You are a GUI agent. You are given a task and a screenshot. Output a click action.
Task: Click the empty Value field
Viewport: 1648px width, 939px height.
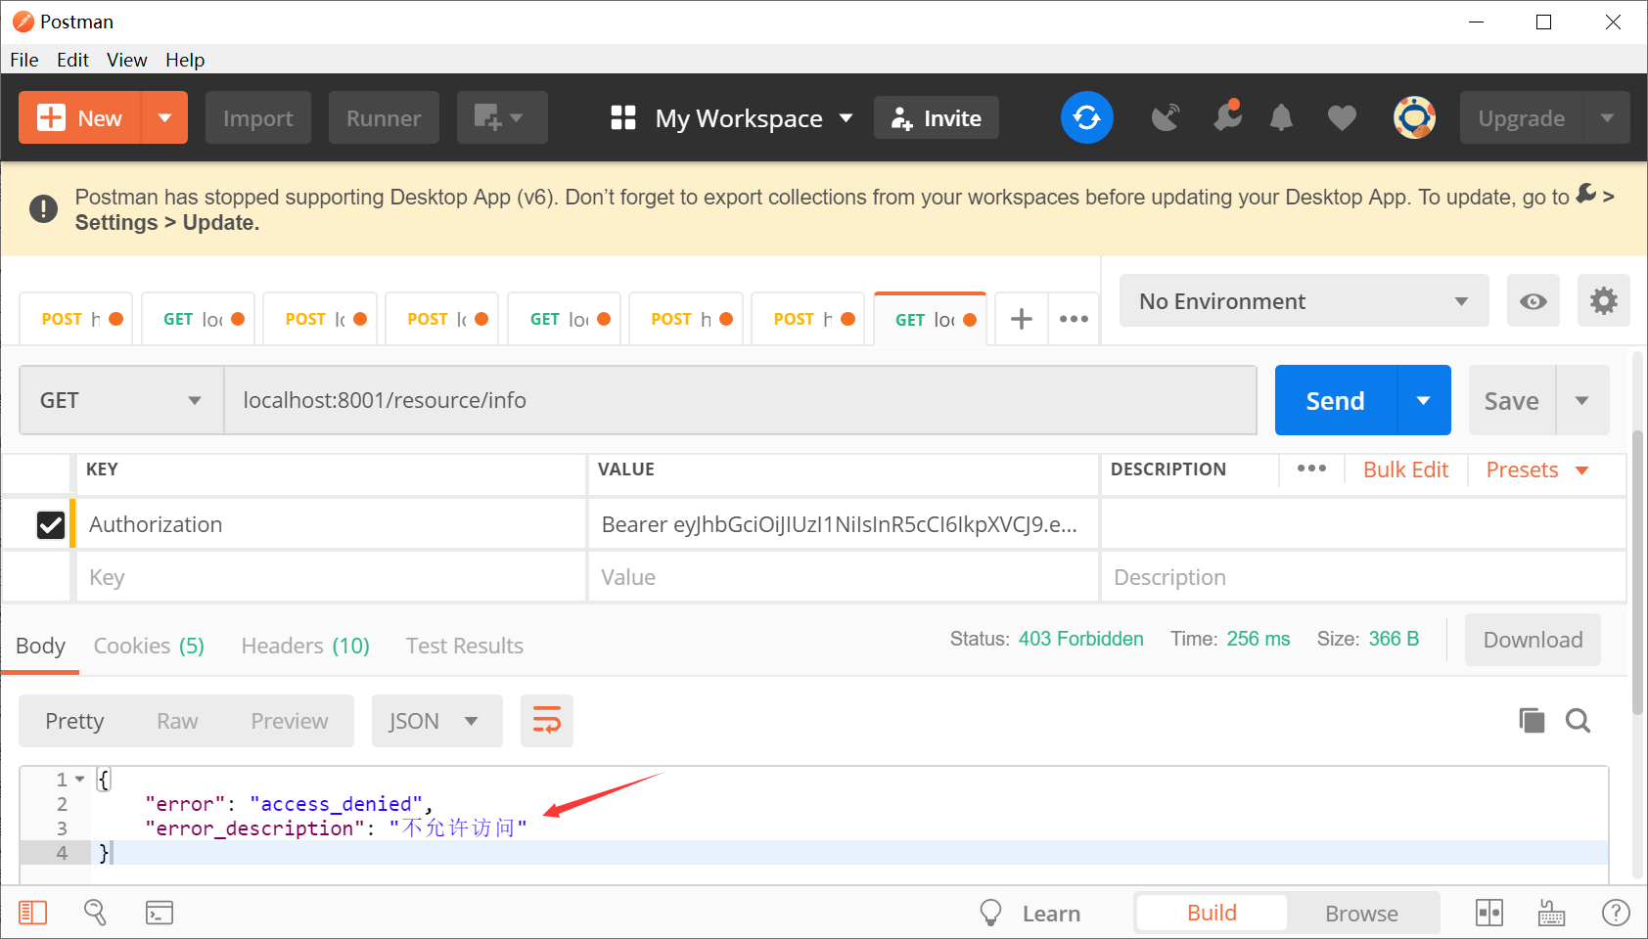[x=843, y=577]
